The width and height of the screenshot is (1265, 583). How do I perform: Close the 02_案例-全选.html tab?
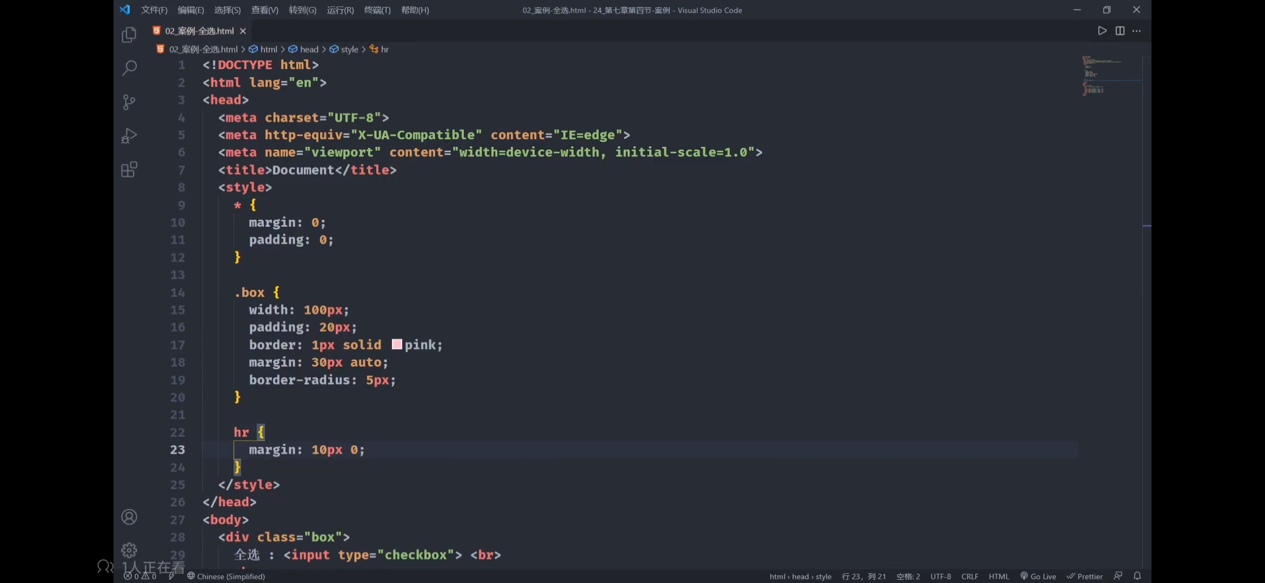pyautogui.click(x=243, y=31)
